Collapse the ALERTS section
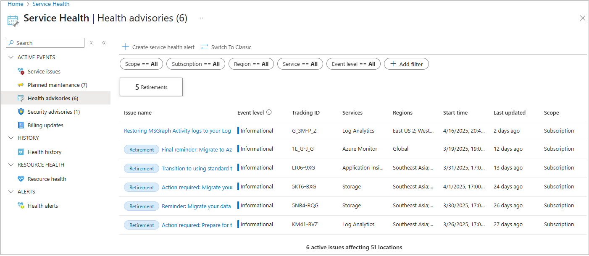589x256 pixels. (x=11, y=192)
